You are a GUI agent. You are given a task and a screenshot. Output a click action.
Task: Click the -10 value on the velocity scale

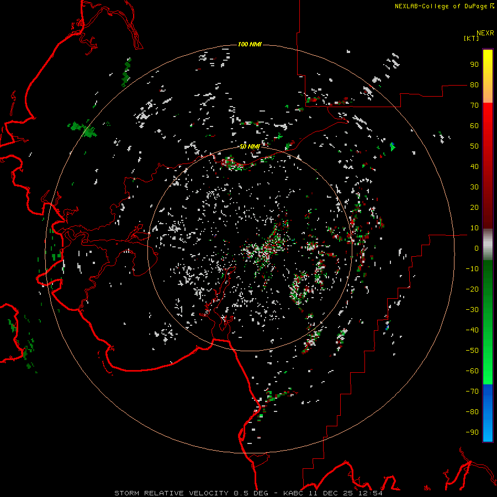(x=472, y=269)
